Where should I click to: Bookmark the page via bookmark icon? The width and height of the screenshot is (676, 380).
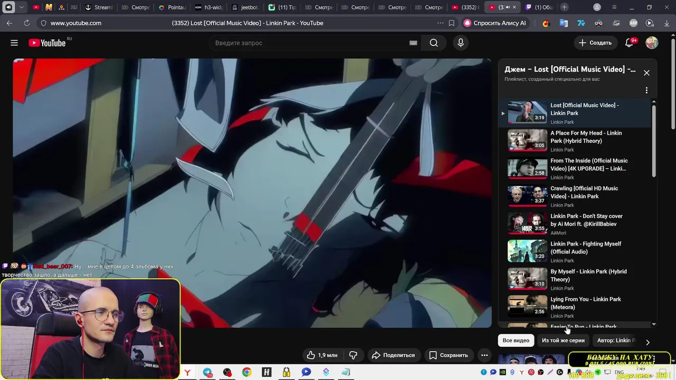[x=452, y=23]
